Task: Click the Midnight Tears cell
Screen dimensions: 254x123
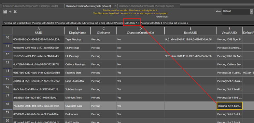Action: pos(78,98)
